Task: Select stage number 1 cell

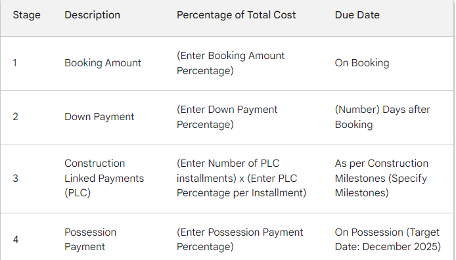Action: pyautogui.click(x=15, y=63)
